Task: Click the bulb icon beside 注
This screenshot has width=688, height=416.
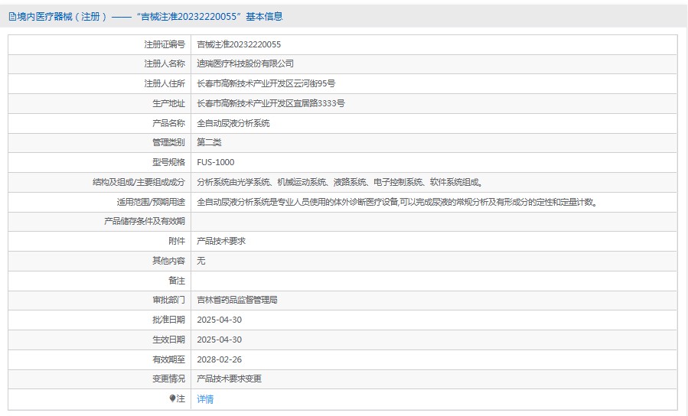Action: click(x=172, y=398)
